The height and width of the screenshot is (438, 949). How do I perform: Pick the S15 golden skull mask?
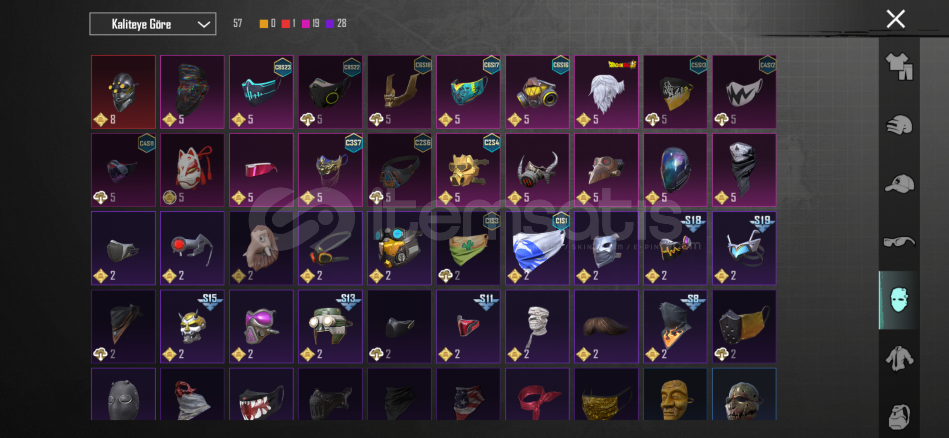(x=192, y=326)
